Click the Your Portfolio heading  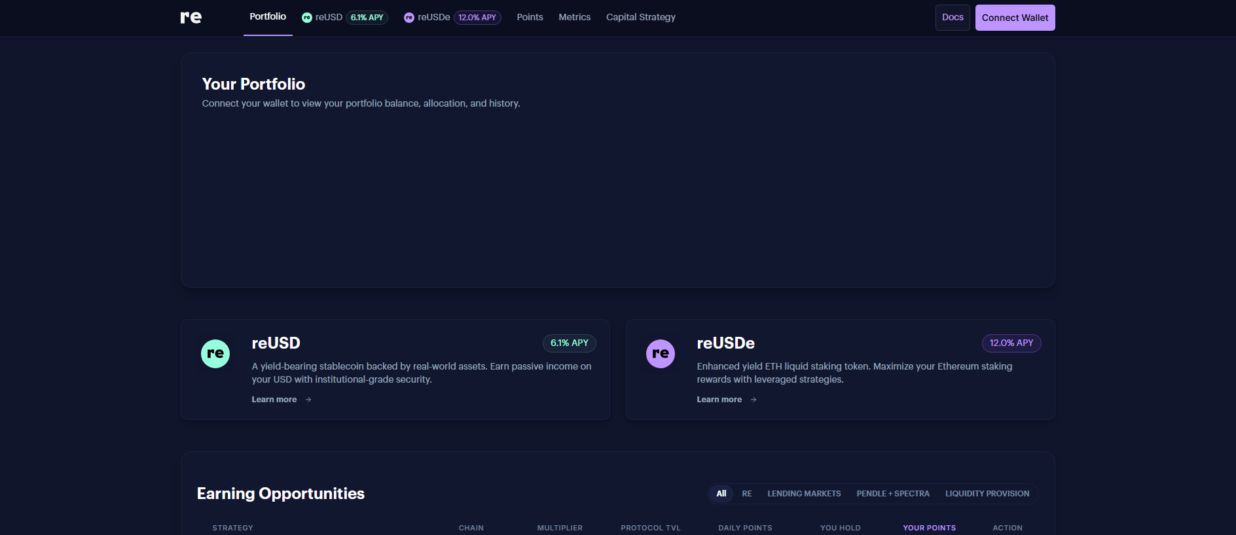[253, 84]
